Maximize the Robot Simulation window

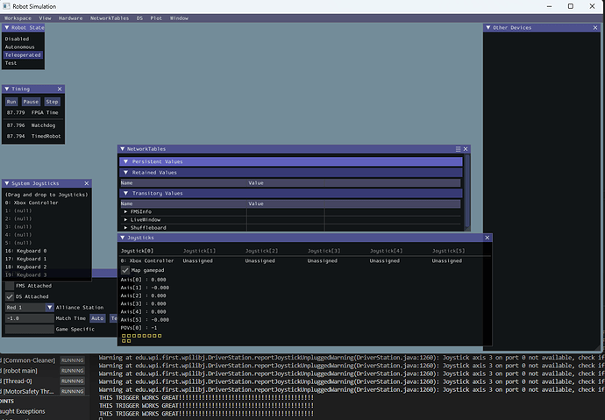coord(571,6)
